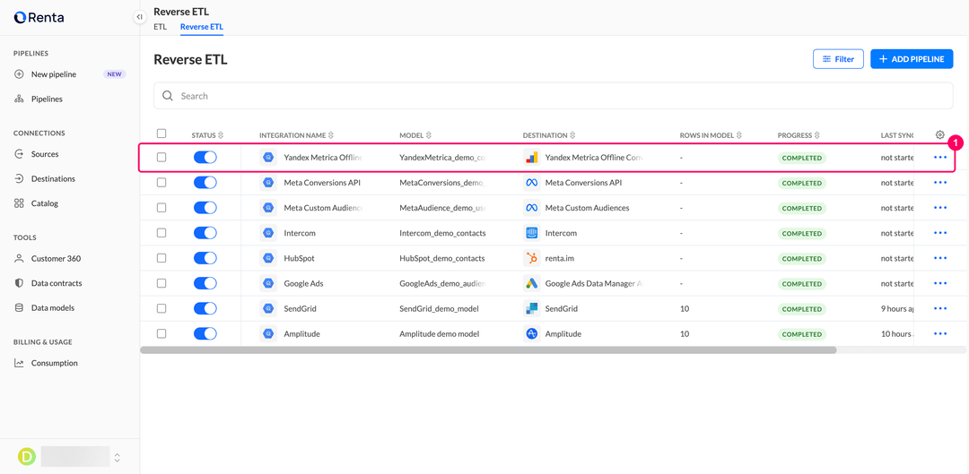Check the SendGrid row checkbox
This screenshot has width=969, height=474.
coord(161,308)
